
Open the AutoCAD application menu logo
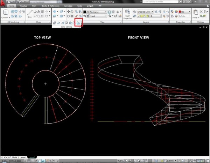coord(2,3)
